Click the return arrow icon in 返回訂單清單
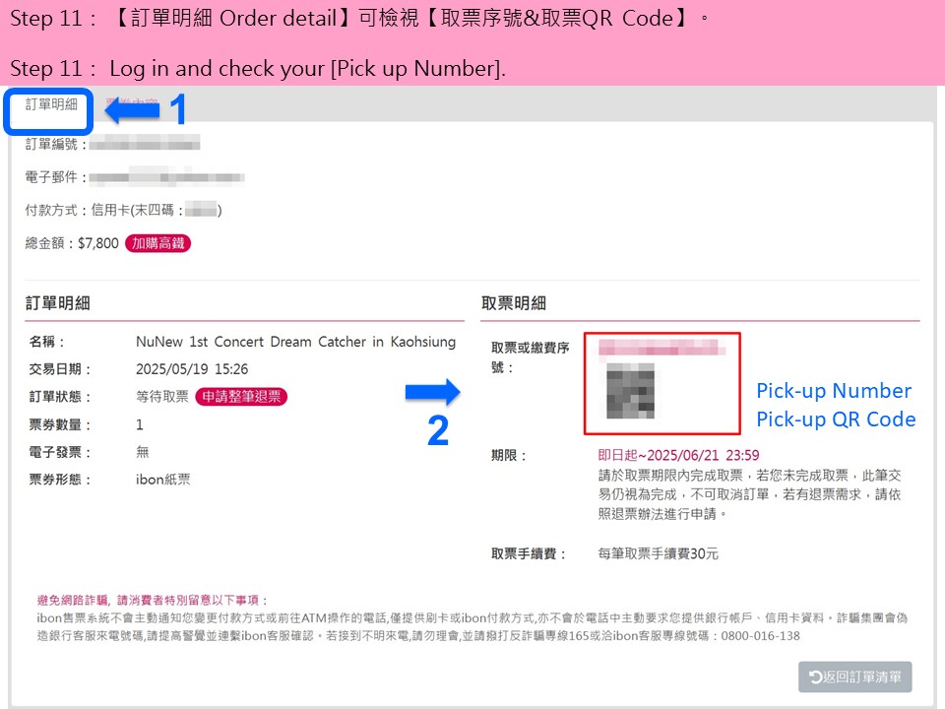This screenshot has height=709, width=945. click(x=815, y=677)
